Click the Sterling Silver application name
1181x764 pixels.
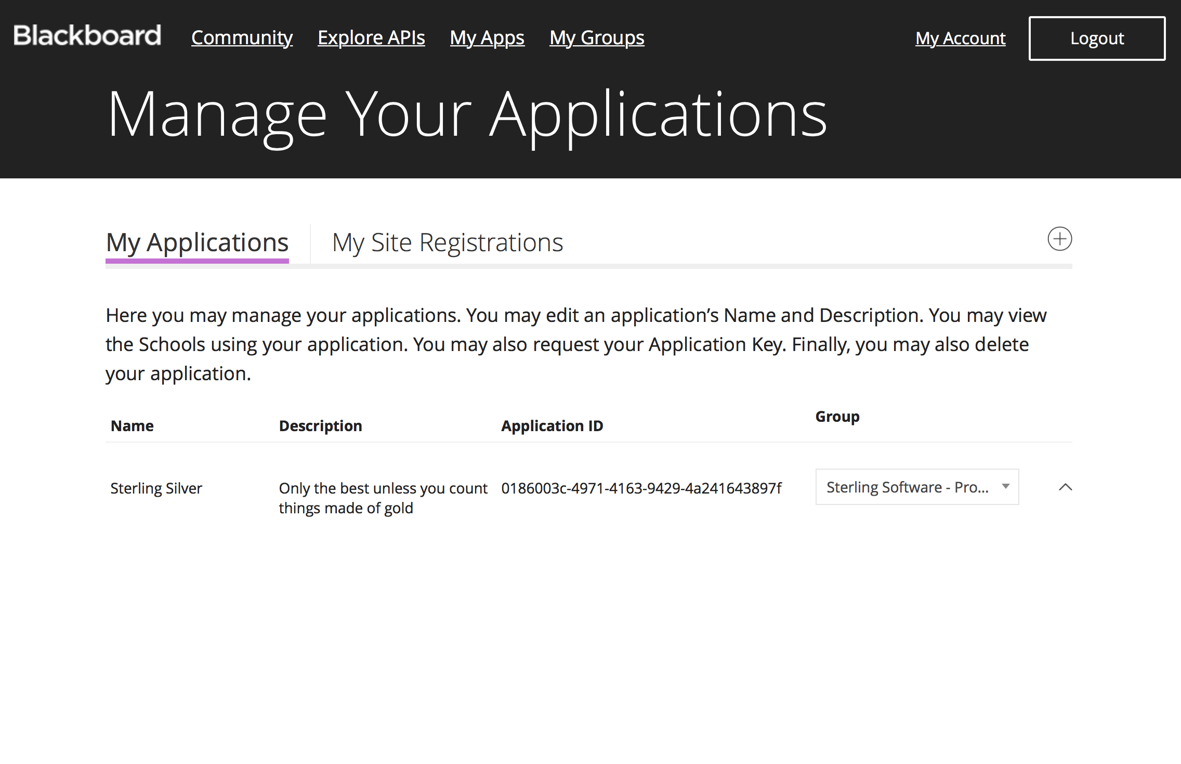pos(156,488)
